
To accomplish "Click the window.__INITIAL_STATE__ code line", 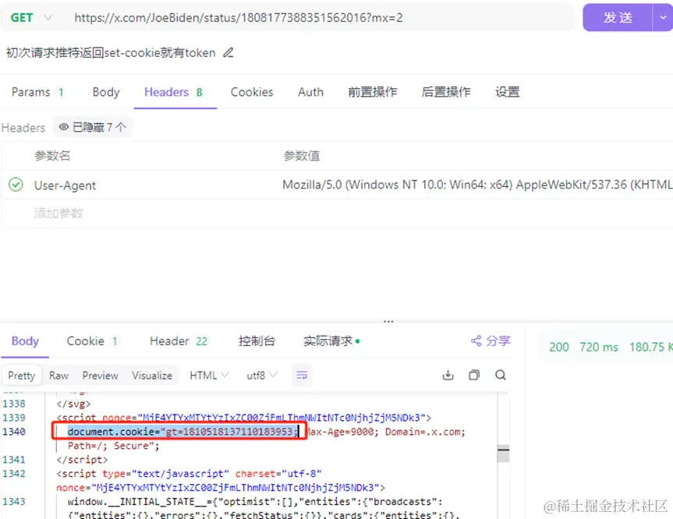I will point(255,501).
